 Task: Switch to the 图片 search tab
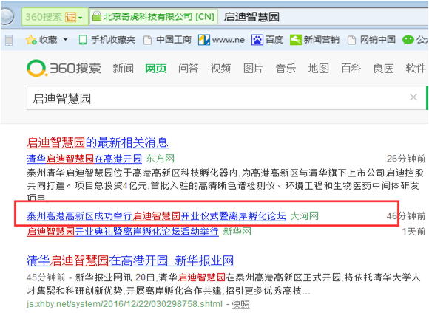point(253,68)
